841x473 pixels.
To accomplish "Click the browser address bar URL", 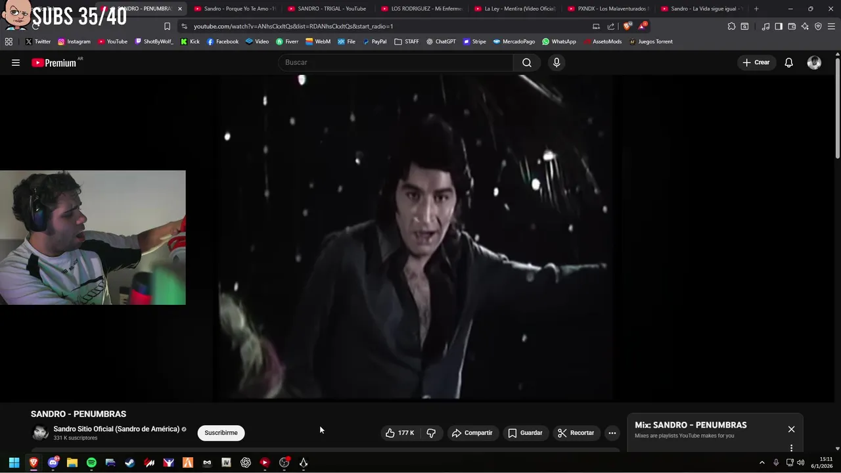I will [293, 26].
